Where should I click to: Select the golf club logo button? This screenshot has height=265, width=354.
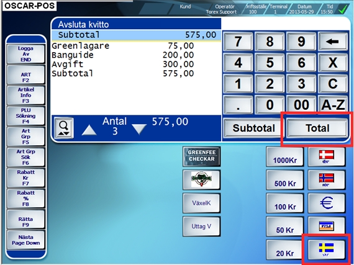point(201,179)
